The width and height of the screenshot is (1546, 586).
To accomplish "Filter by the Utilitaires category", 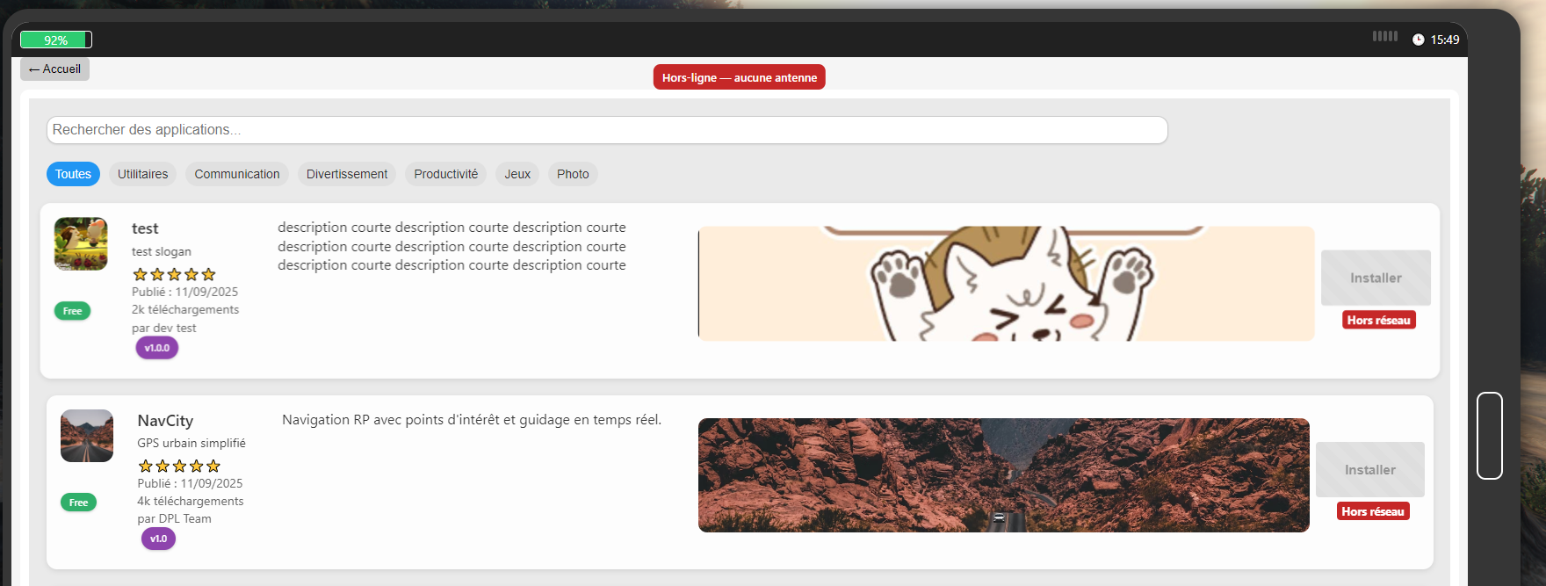I will coord(142,174).
